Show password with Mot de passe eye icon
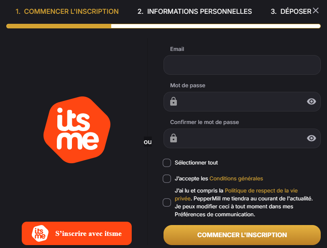This screenshot has height=248, width=327. [312, 101]
